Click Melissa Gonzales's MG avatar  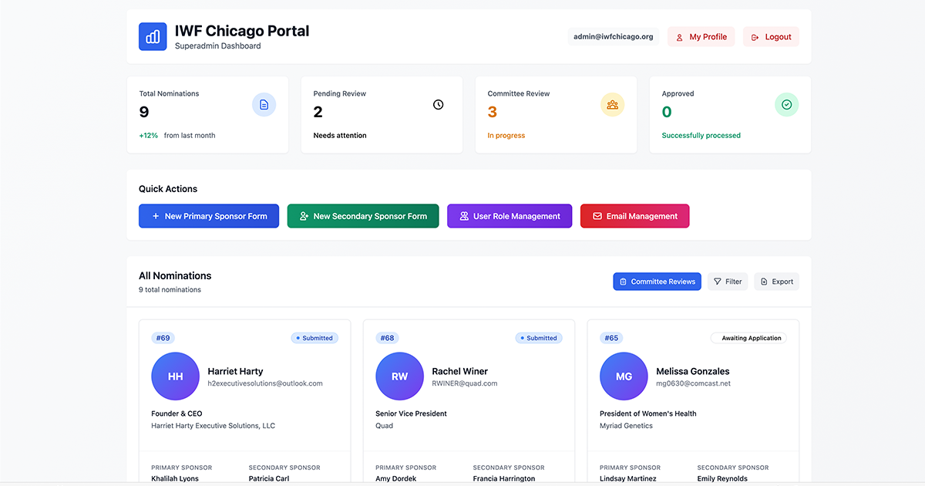point(624,376)
